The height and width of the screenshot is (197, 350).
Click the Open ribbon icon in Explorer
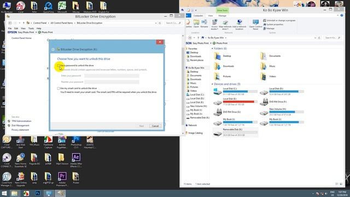pos(196,24)
